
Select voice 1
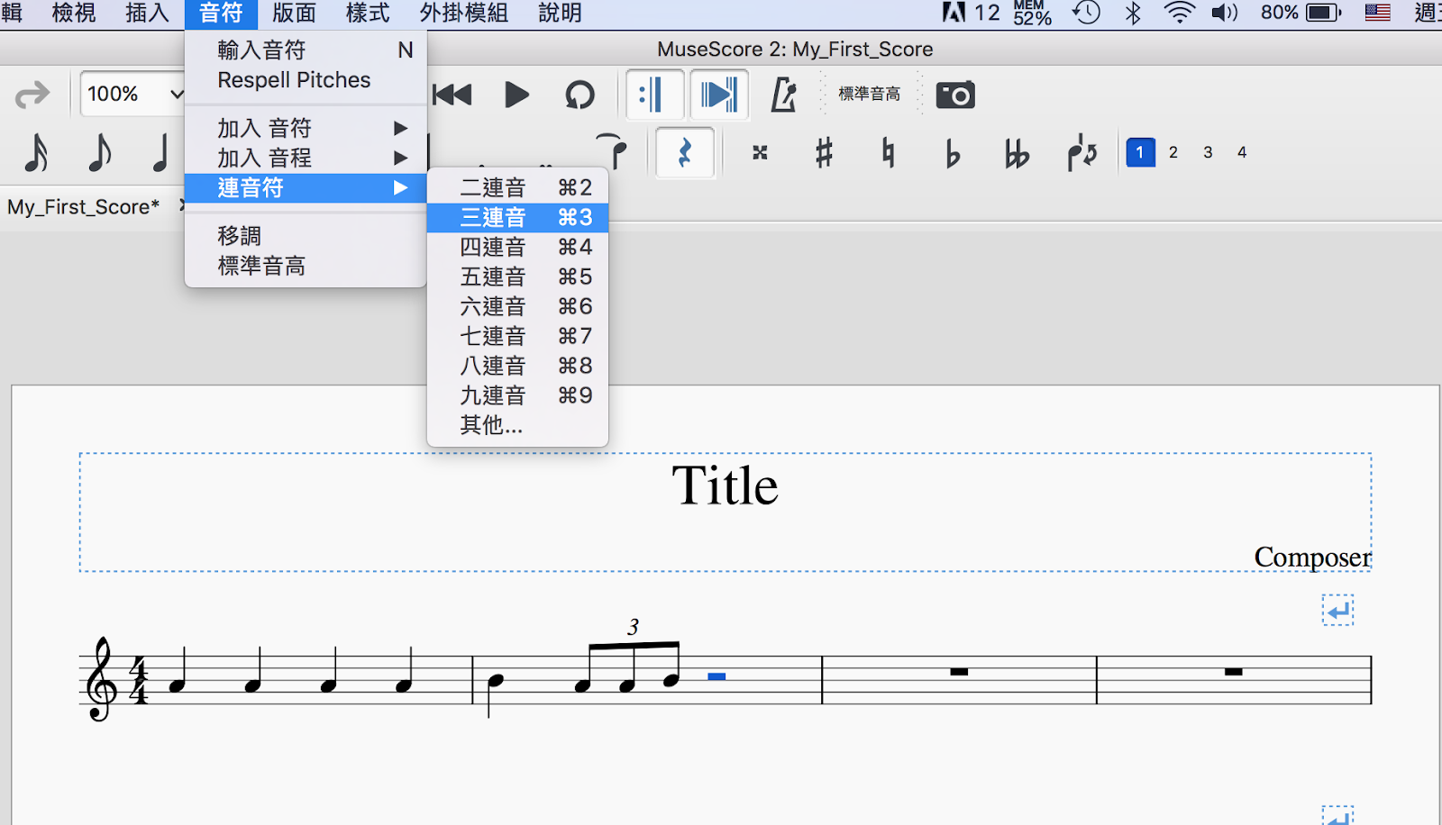pyautogui.click(x=1140, y=152)
